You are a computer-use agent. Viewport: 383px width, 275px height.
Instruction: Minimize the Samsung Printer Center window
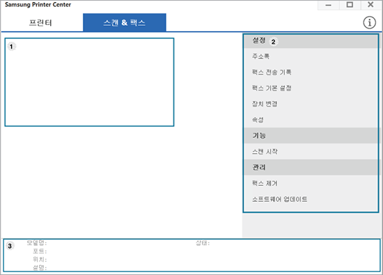[329, 5]
